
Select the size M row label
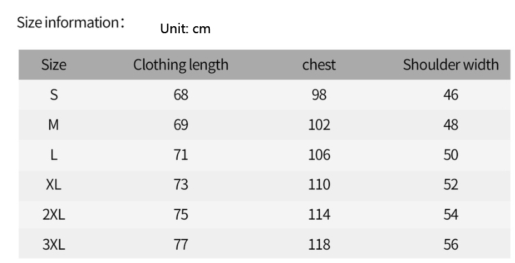pos(54,125)
